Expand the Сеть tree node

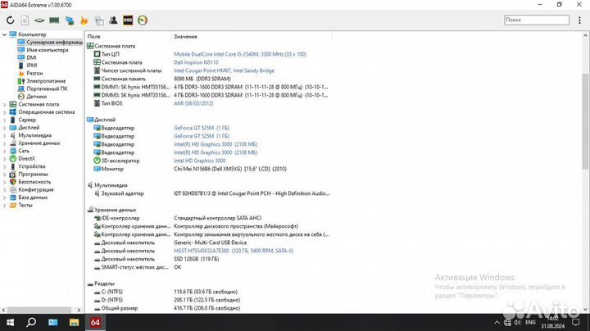5,151
